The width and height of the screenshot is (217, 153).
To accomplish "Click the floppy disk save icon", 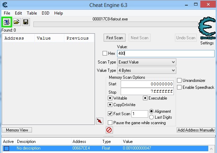I will [26, 22].
